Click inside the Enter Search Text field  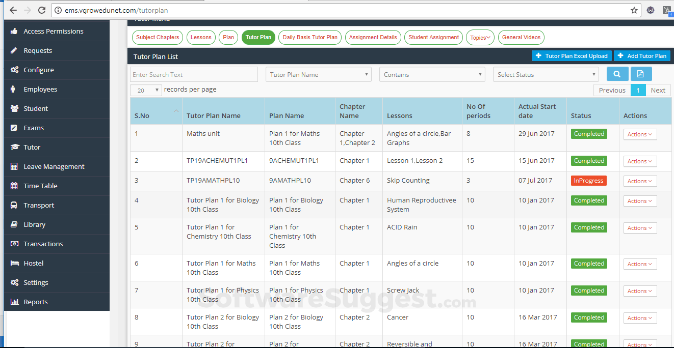(194, 74)
